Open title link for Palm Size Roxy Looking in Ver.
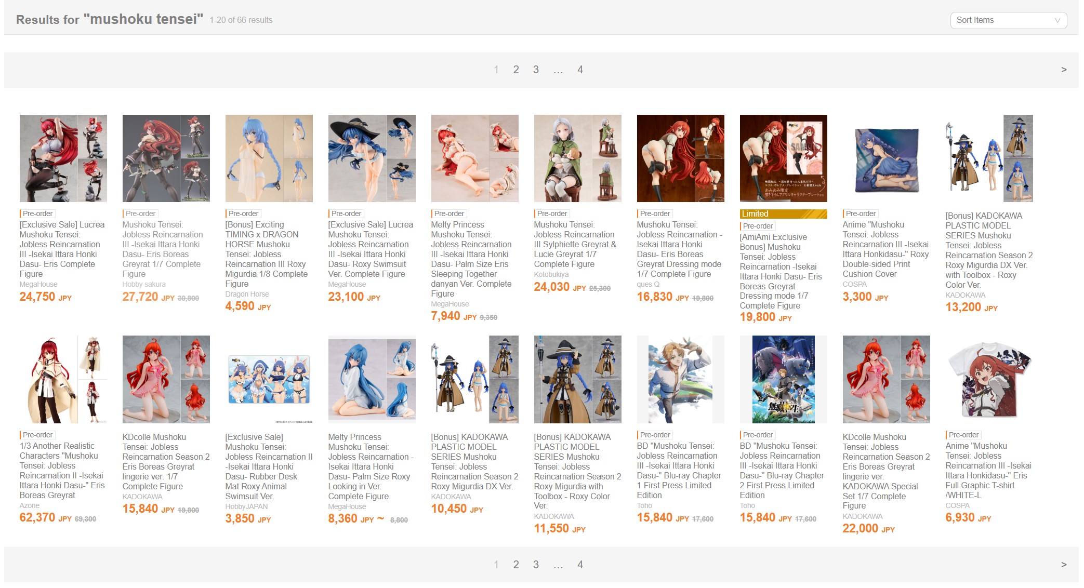The image size is (1084, 588). [371, 466]
